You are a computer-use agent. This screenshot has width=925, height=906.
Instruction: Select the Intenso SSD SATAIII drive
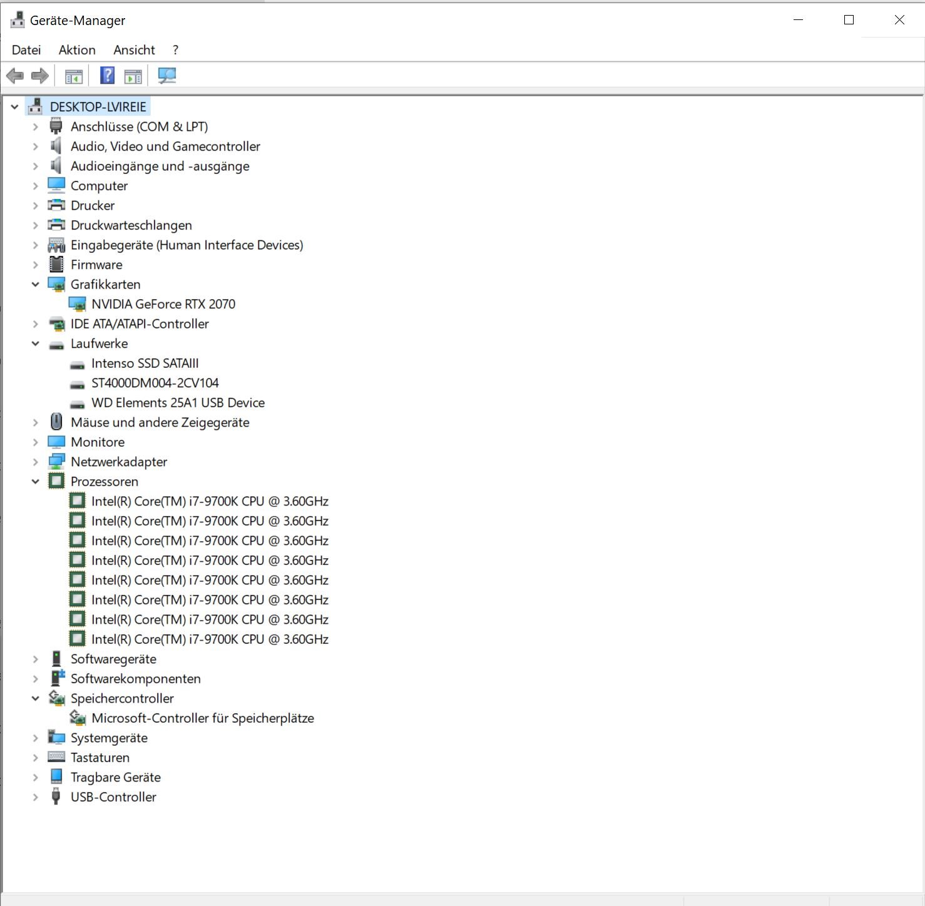145,364
